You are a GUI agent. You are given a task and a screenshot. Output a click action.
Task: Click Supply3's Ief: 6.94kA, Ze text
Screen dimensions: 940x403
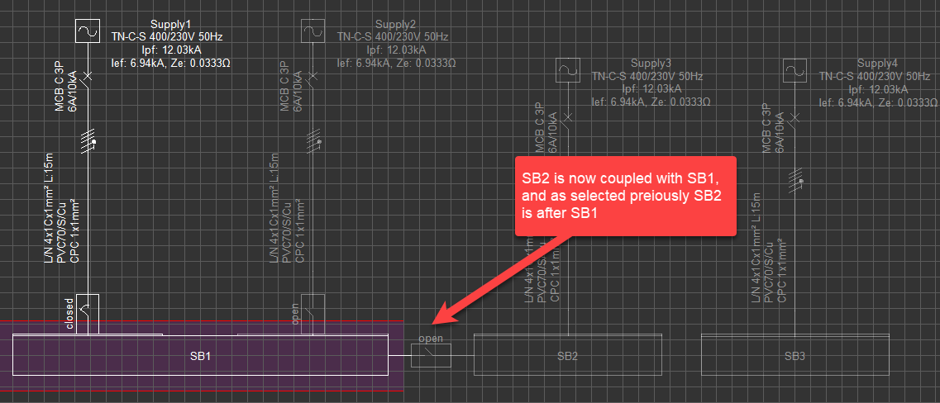pos(651,102)
